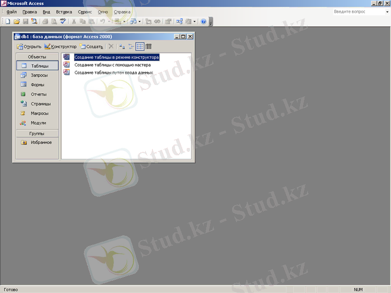Click the Cut scissors icon

pyautogui.click(x=74, y=21)
